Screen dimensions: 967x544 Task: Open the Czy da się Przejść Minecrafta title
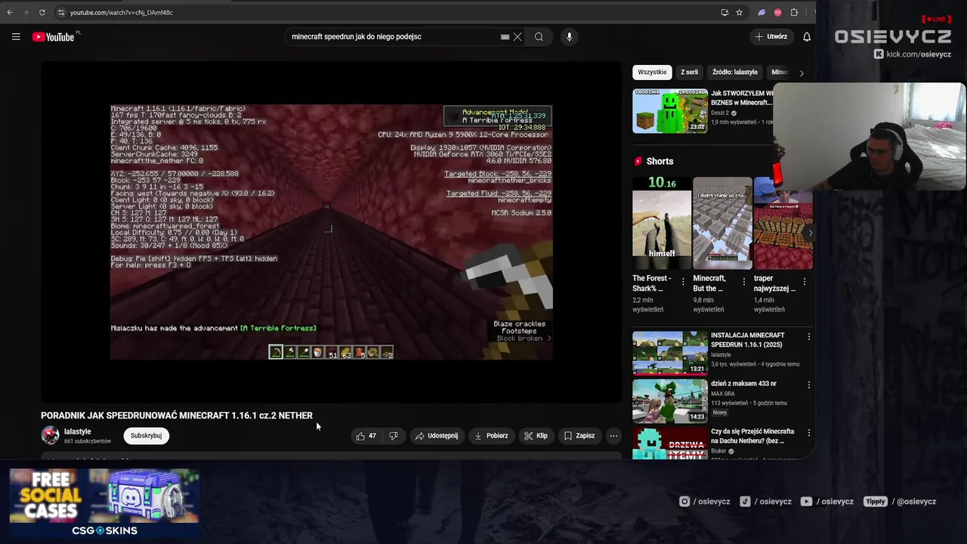(x=752, y=435)
